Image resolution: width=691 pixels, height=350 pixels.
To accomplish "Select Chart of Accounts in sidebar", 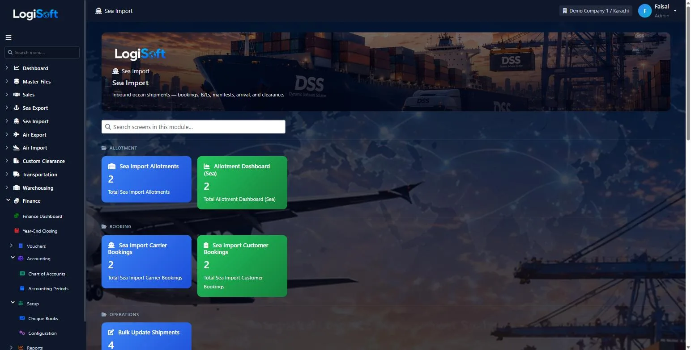I will click(x=47, y=274).
